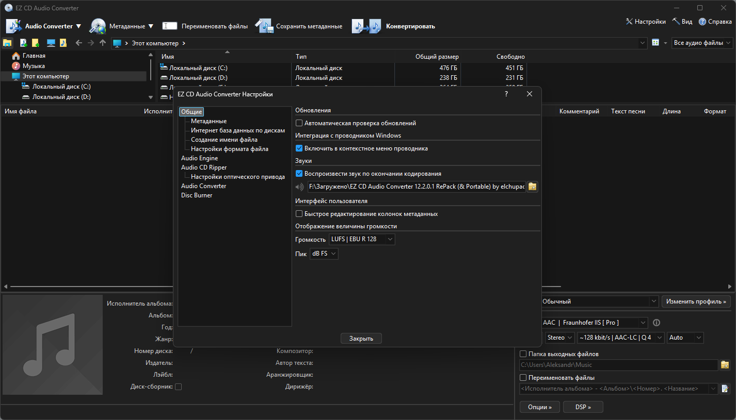Click the Конвертировать button label
736x420 pixels.
pos(410,26)
